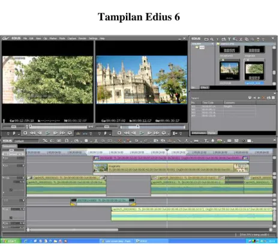This screenshot has height=246, width=279.
Task: Select the sequence tab above the timeline
Action: point(10,146)
